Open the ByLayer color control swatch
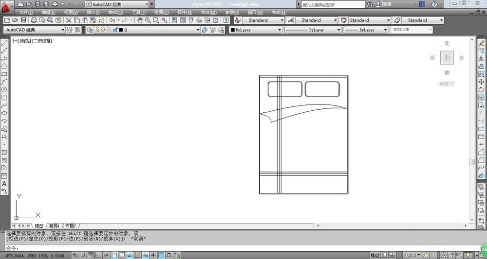Screen dimensions: 487x259 255,30
